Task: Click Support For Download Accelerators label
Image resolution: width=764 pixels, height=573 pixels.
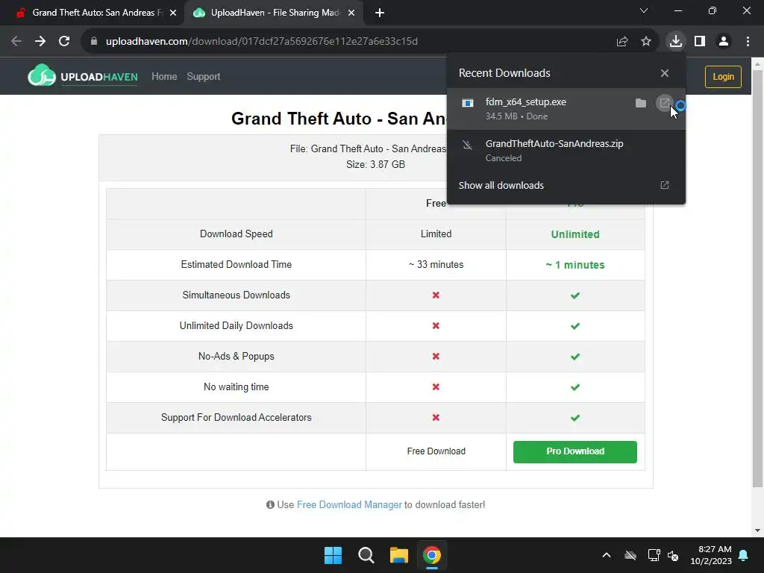Action: [x=237, y=418]
